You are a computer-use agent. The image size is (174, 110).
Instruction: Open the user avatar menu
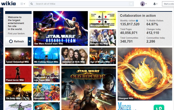tap(143, 4)
